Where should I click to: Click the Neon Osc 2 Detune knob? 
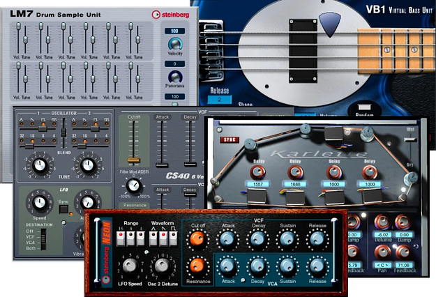(x=163, y=266)
